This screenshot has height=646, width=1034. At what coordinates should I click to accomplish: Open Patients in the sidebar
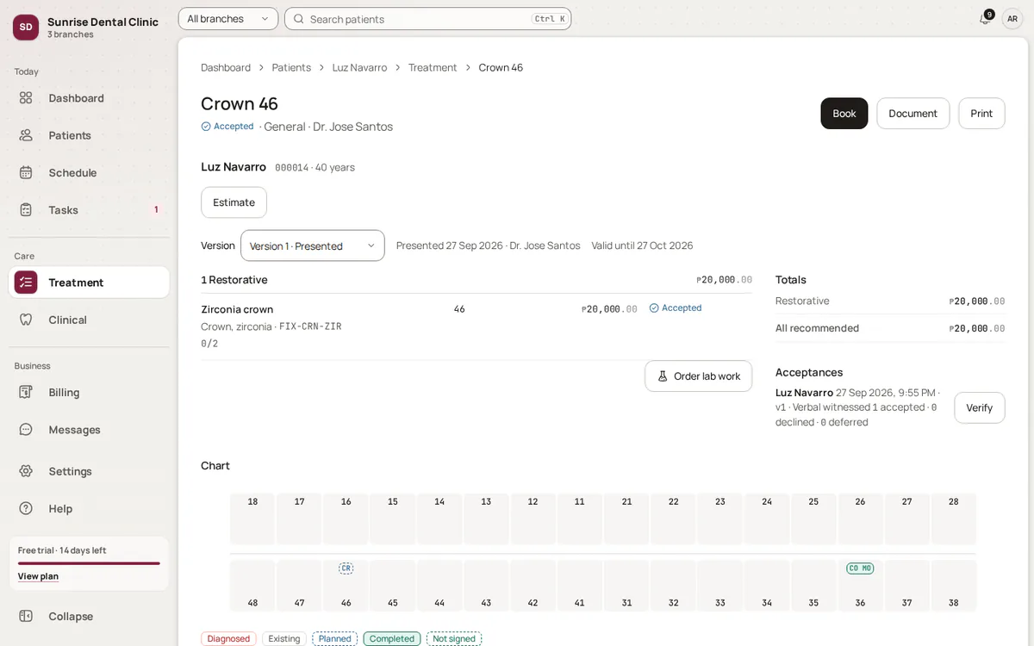89,135
